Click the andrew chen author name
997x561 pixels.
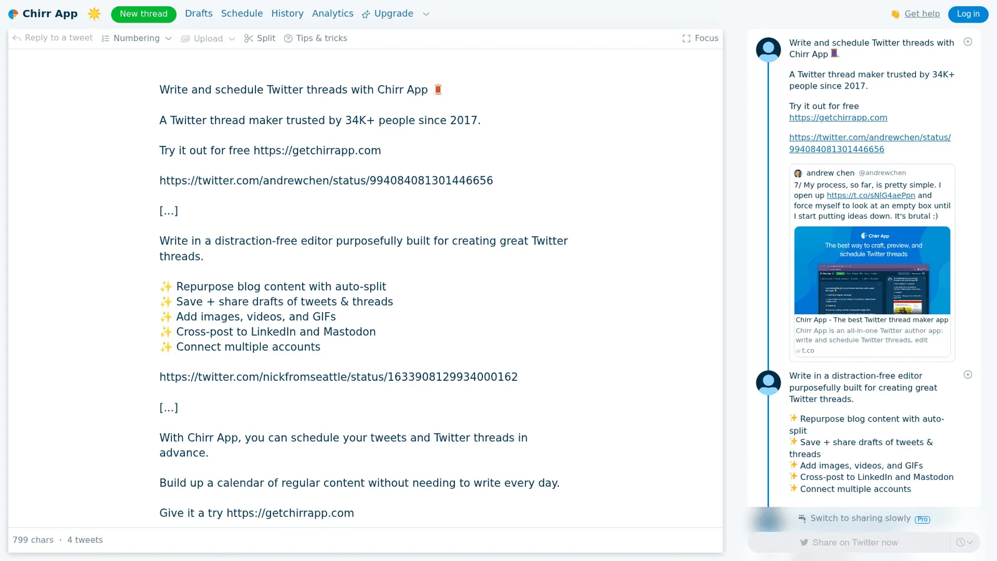[830, 173]
